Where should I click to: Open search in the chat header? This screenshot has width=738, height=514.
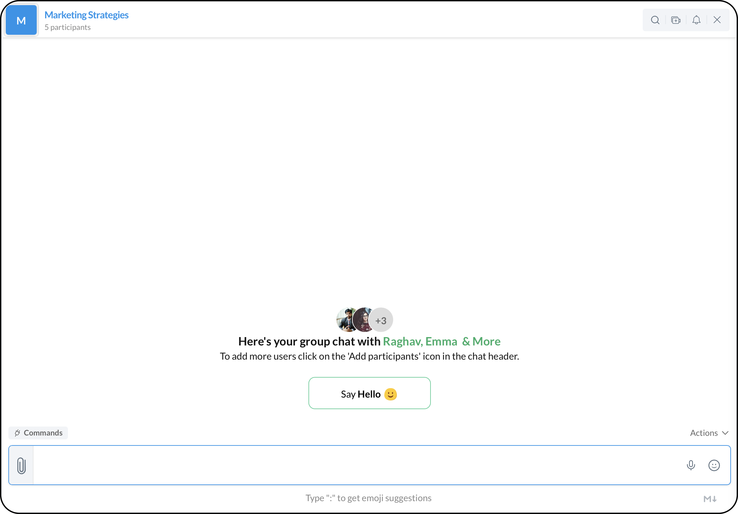(x=655, y=20)
